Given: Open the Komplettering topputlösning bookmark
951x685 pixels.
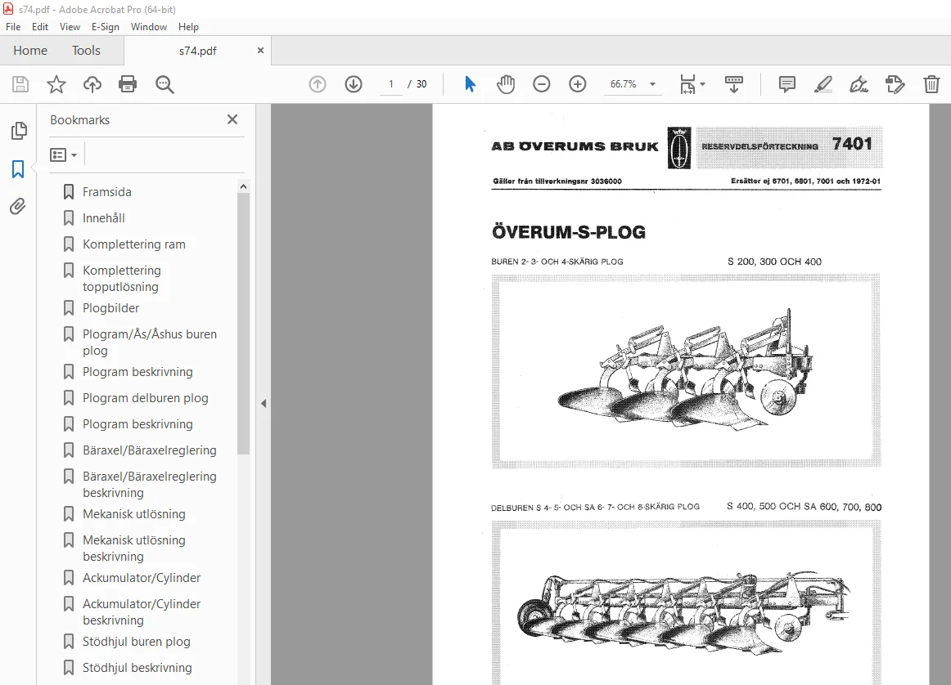Looking at the screenshot, I should pos(121,279).
